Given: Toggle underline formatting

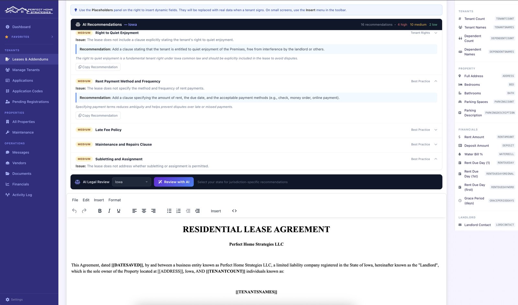Looking at the screenshot, I should (118, 211).
